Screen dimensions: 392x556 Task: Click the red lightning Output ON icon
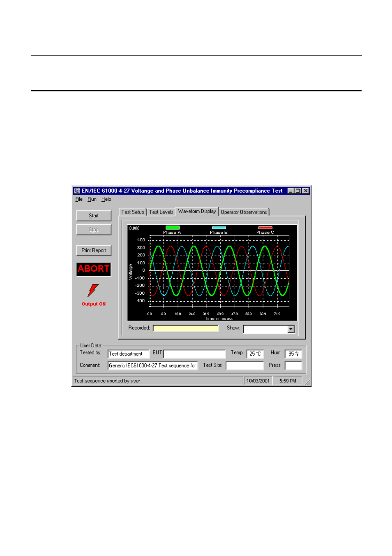tap(93, 291)
